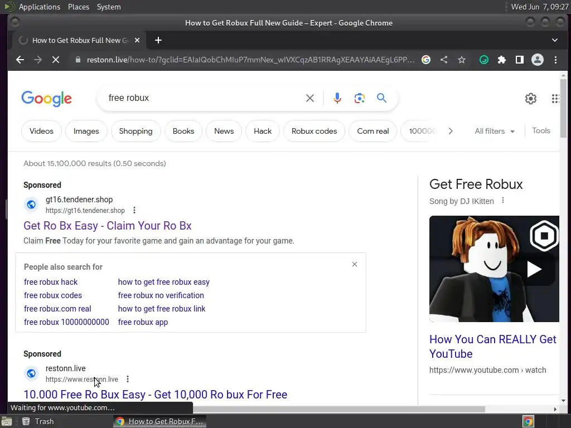Viewport: 571px width, 428px height.
Task: Open the Places menu
Action: pyautogui.click(x=79, y=7)
